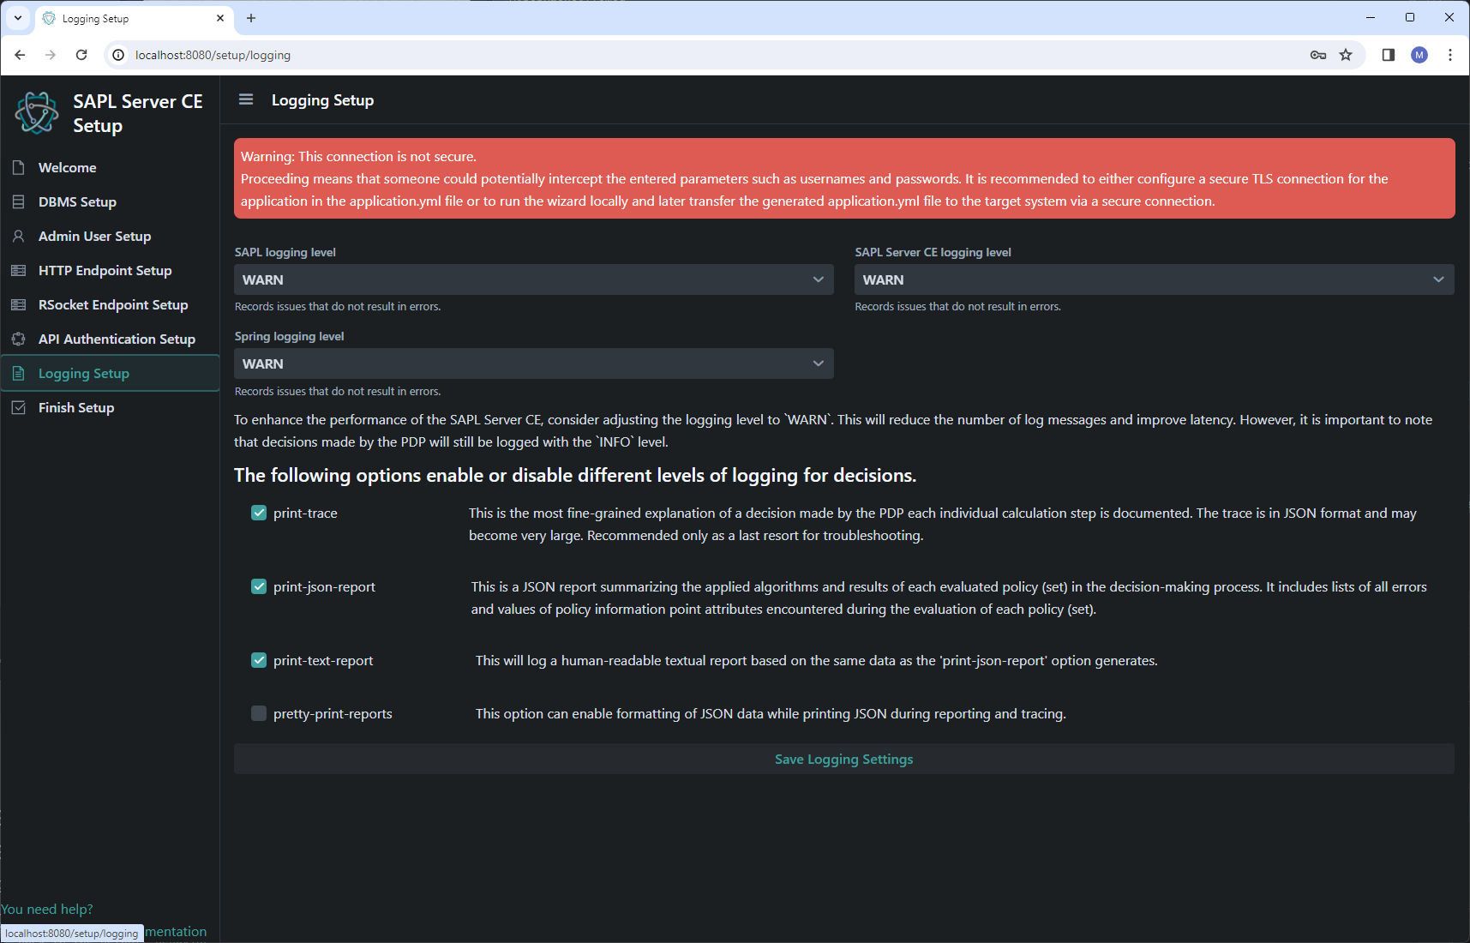Toggle the hamburger menu drawer icon
The image size is (1470, 943).
coord(246,99)
